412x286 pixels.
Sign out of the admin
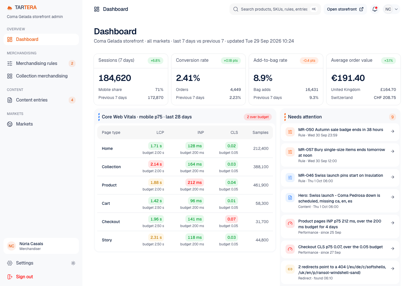[x=41, y=277]
